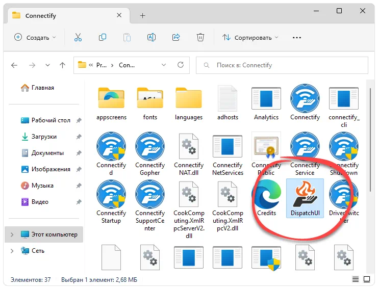Viewport: 378px width, 289px height.
Task: Select the connectify_cli file
Action: 344,107
